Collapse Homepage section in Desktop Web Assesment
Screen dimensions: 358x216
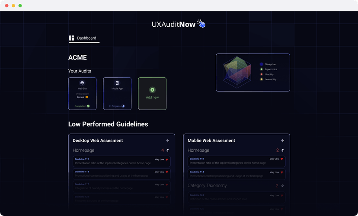pos(168,150)
